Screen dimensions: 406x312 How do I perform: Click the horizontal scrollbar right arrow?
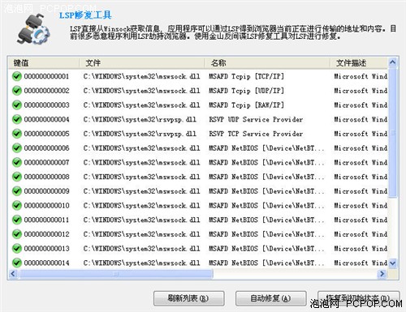(x=382, y=274)
